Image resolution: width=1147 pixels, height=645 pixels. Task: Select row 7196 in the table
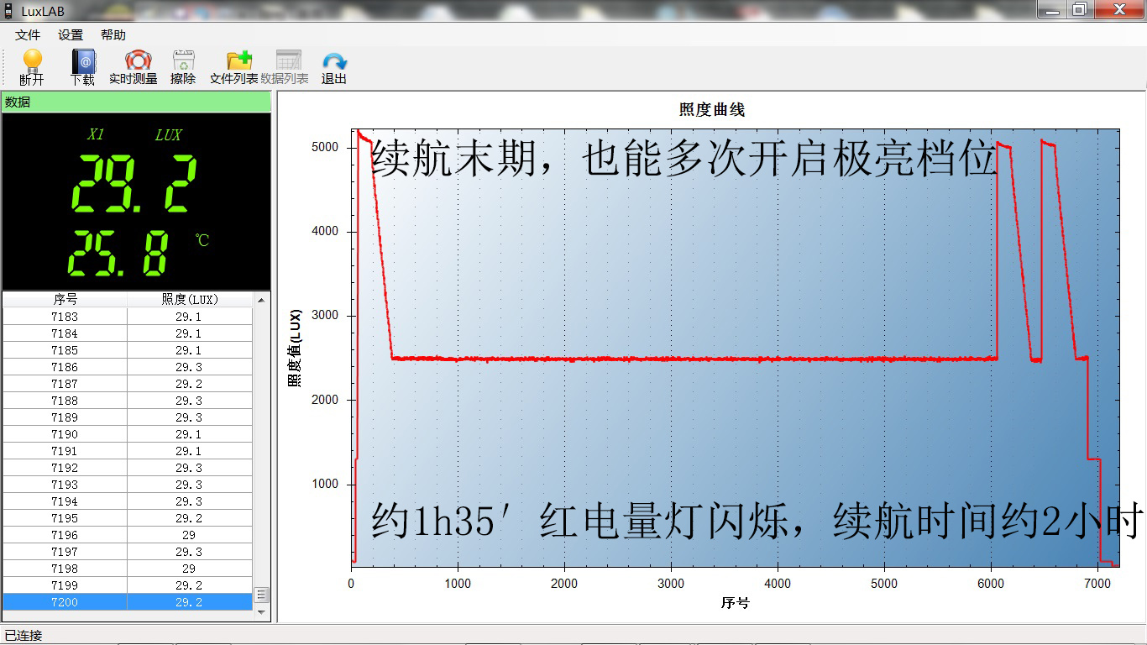coord(128,535)
